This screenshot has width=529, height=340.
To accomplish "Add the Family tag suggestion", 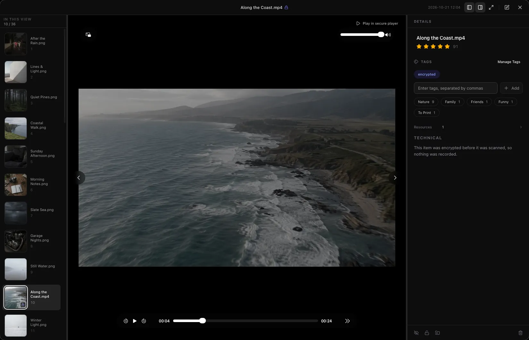I will point(452,102).
